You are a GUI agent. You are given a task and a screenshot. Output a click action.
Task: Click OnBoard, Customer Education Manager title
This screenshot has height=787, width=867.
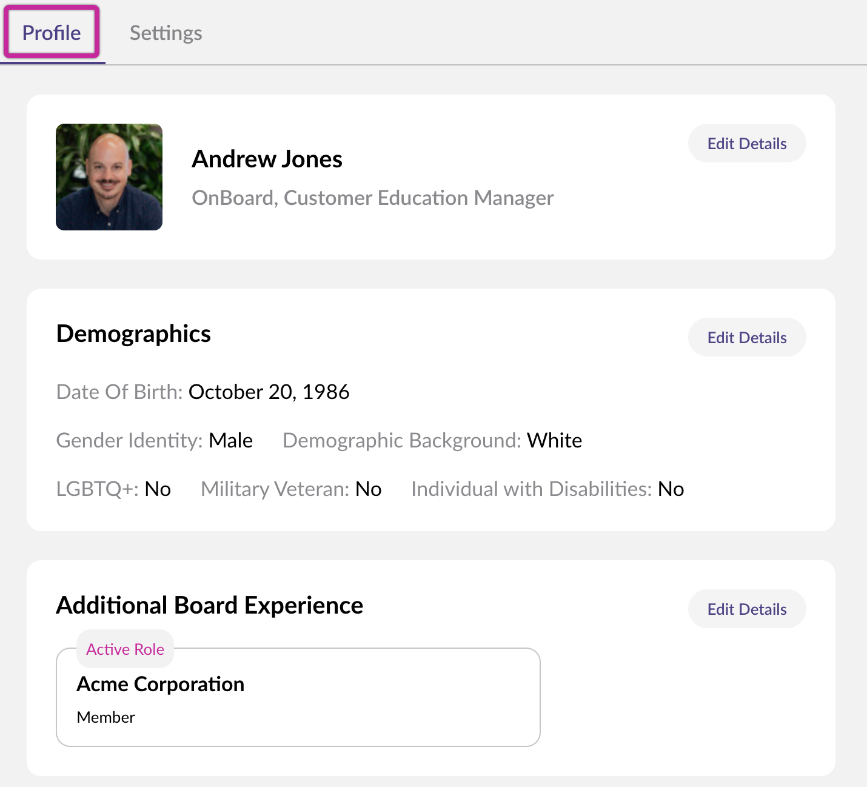(x=373, y=198)
